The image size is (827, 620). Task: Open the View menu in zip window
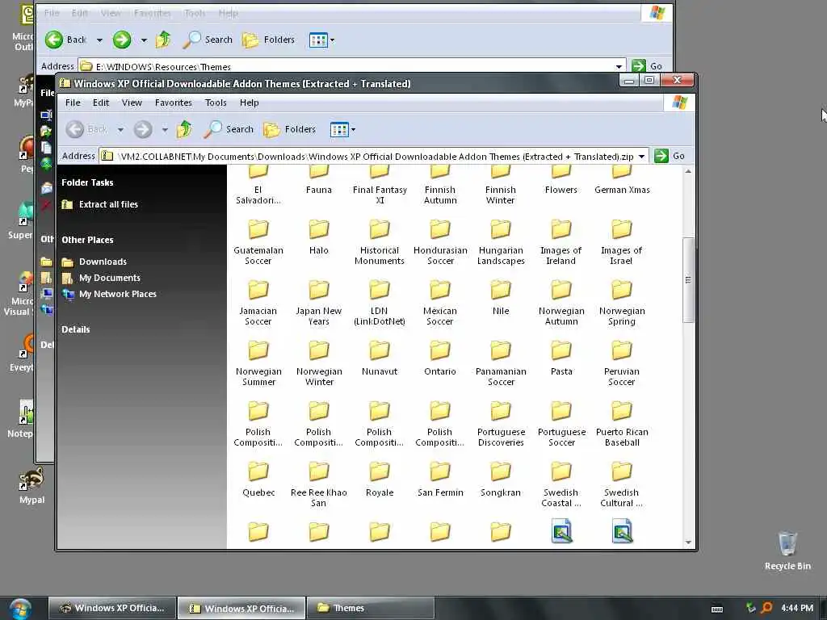(132, 103)
